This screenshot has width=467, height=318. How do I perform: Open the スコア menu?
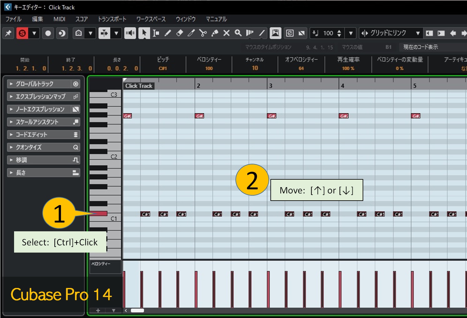pyautogui.click(x=82, y=19)
